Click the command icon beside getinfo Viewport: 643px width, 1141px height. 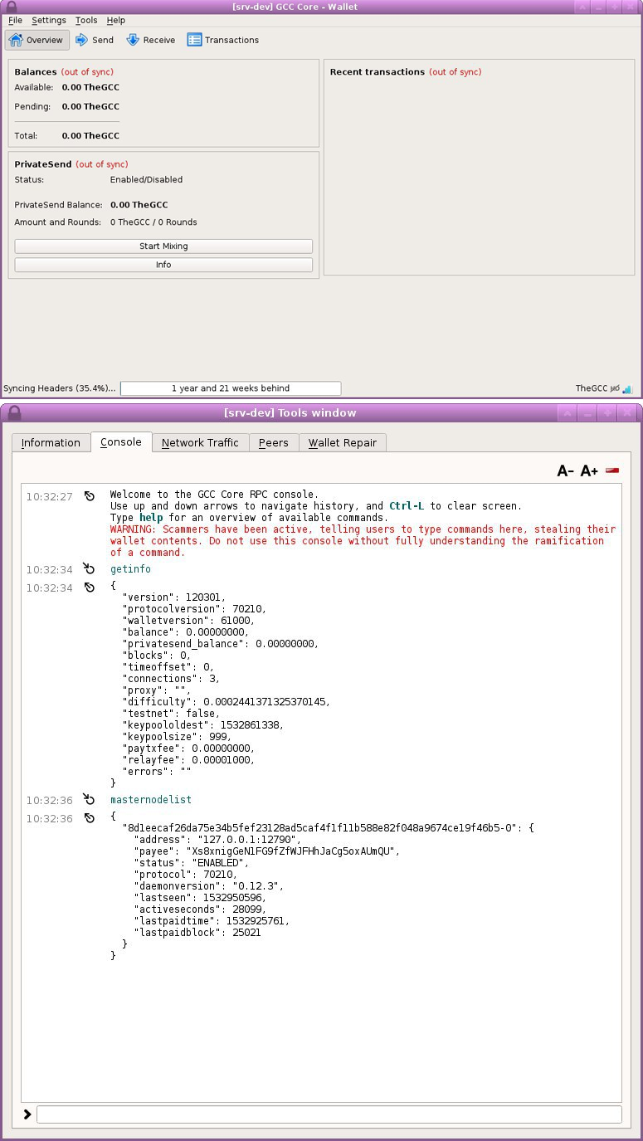(x=89, y=569)
